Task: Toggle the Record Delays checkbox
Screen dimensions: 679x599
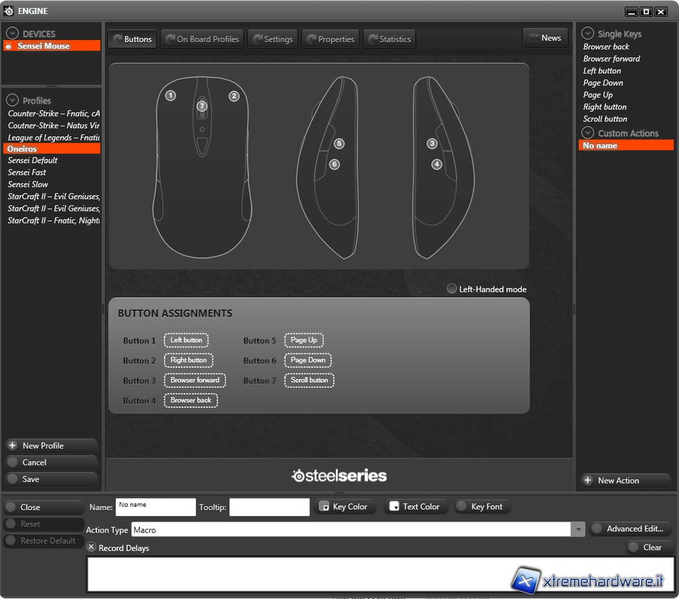Action: (91, 548)
